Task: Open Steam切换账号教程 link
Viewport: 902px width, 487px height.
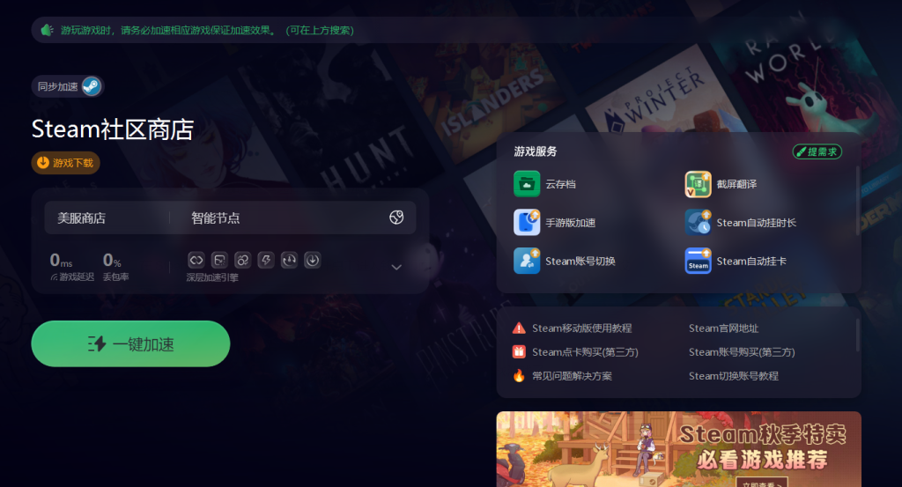Action: tap(734, 376)
